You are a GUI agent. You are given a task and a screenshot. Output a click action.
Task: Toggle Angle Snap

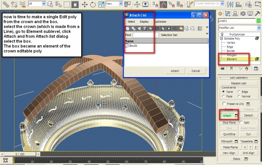(x=163, y=4)
